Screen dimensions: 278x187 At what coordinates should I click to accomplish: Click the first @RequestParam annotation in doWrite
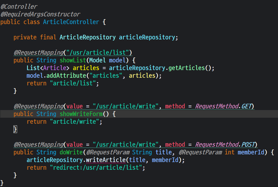(108, 152)
